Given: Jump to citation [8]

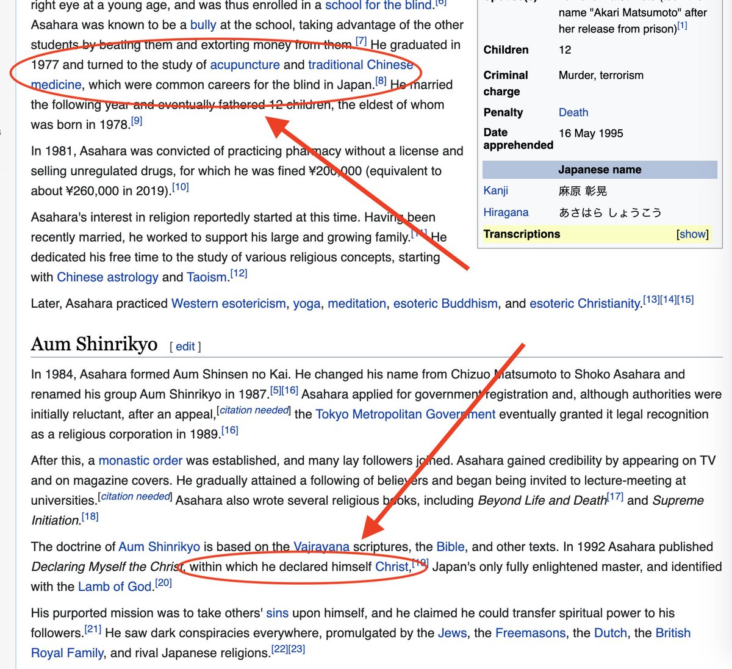Looking at the screenshot, I should coord(381,81).
